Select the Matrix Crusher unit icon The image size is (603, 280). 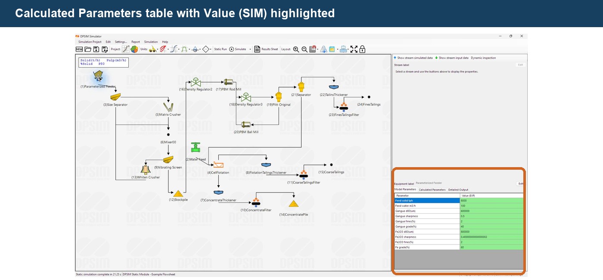point(168,107)
